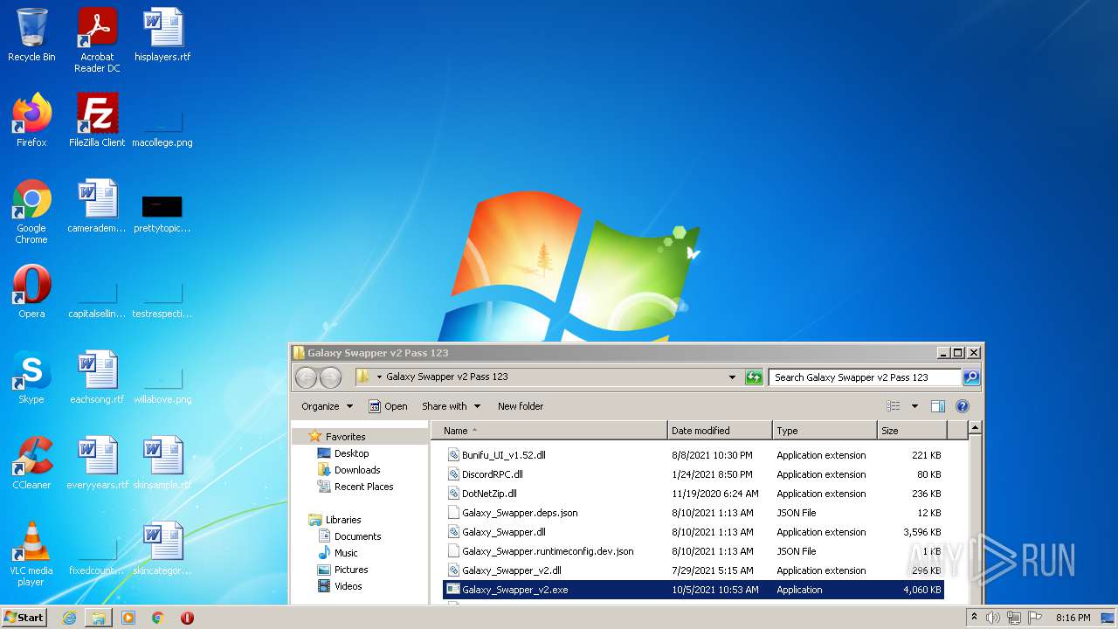Select Music library
The image size is (1118, 629).
pyautogui.click(x=346, y=553)
